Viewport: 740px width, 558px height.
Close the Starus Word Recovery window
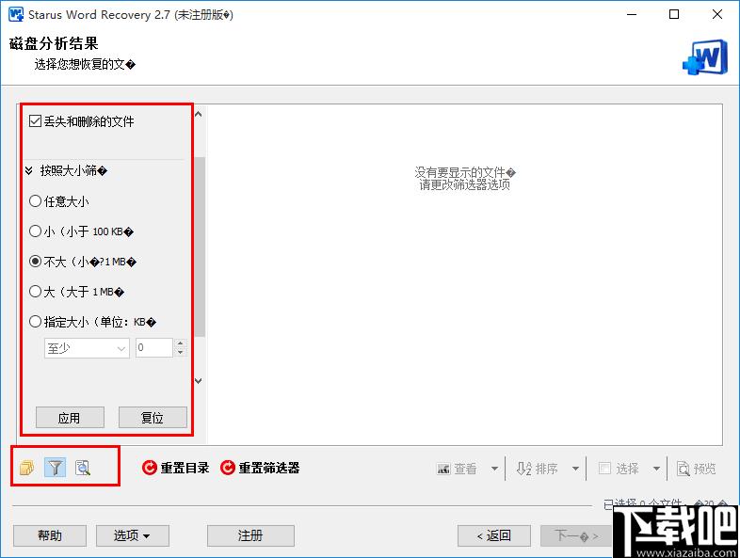(717, 14)
